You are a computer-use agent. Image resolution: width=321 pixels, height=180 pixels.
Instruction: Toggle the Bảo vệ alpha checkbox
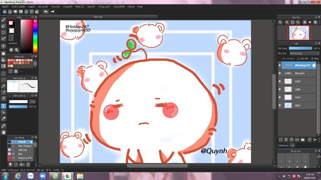point(280,58)
